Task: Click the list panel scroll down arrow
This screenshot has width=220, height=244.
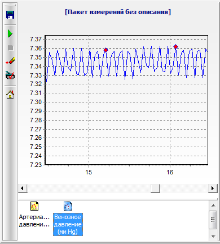Action: click(x=213, y=236)
